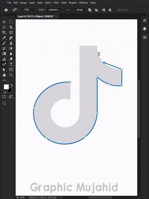Open path alignment options
Image resolution: width=149 pixels, height=199 pixels.
point(96,10)
